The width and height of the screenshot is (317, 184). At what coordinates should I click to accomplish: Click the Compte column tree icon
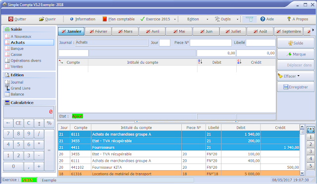pos(61,62)
